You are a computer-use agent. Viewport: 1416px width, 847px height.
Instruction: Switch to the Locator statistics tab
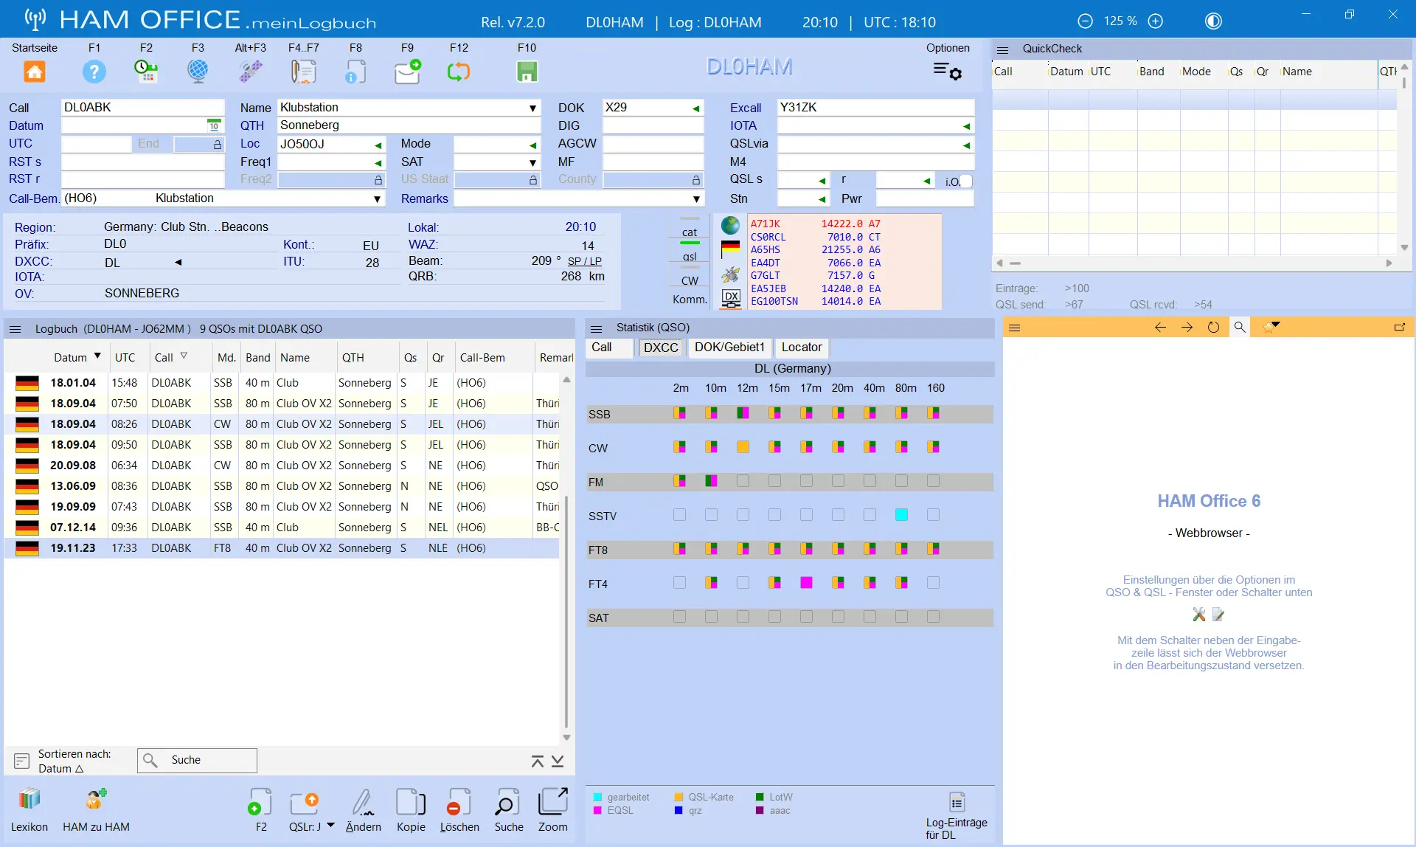tap(802, 348)
